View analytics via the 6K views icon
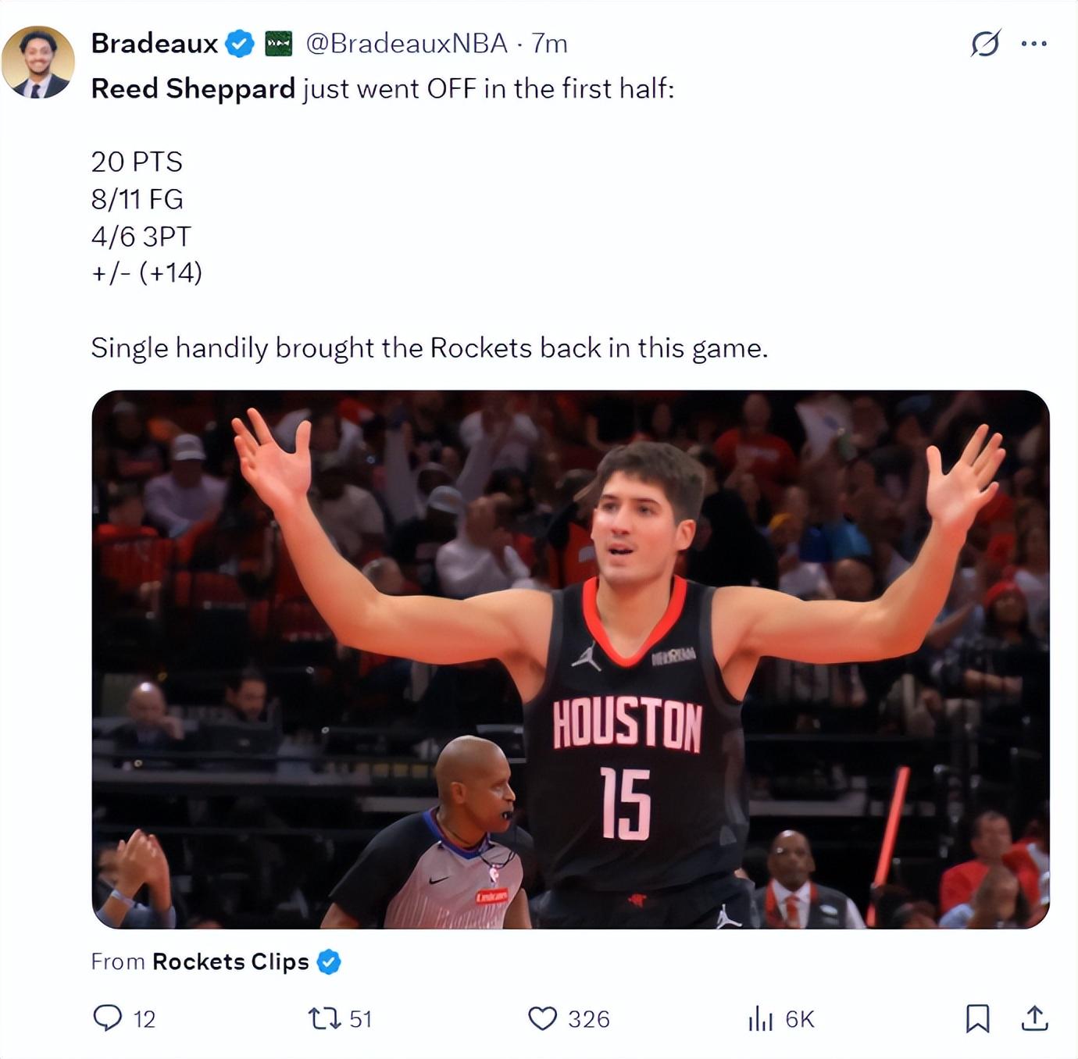This screenshot has height=1059, width=1078. 760,1018
